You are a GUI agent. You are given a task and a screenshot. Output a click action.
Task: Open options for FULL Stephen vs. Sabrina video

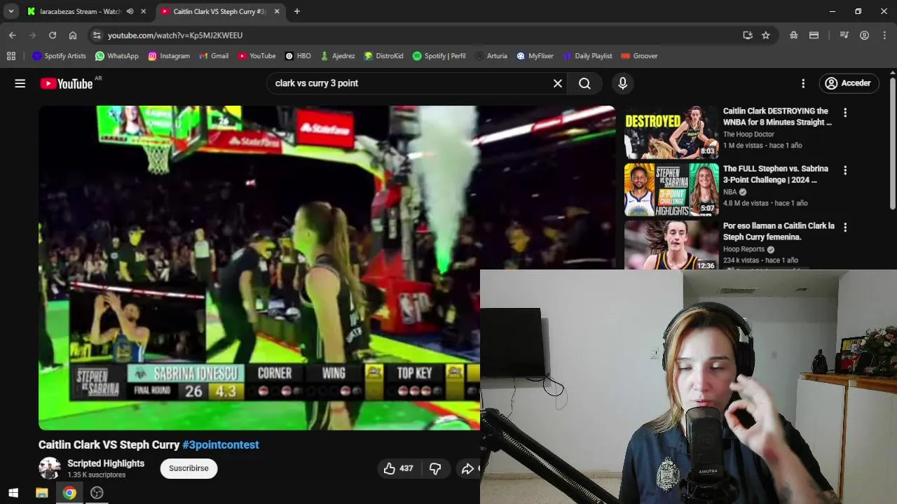click(845, 170)
